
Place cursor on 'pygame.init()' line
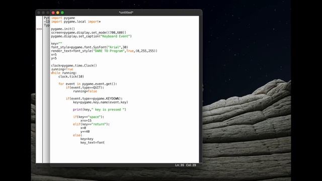coord(63,29)
